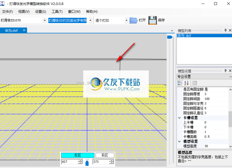Sort properties alphabetically
The width and height of the screenshot is (232, 168).
coord(186,83)
